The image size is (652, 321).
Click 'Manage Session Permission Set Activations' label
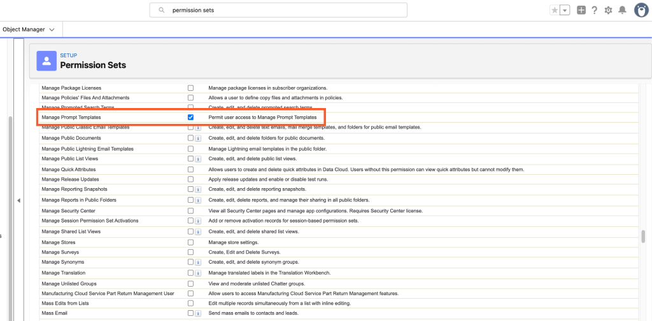point(90,221)
